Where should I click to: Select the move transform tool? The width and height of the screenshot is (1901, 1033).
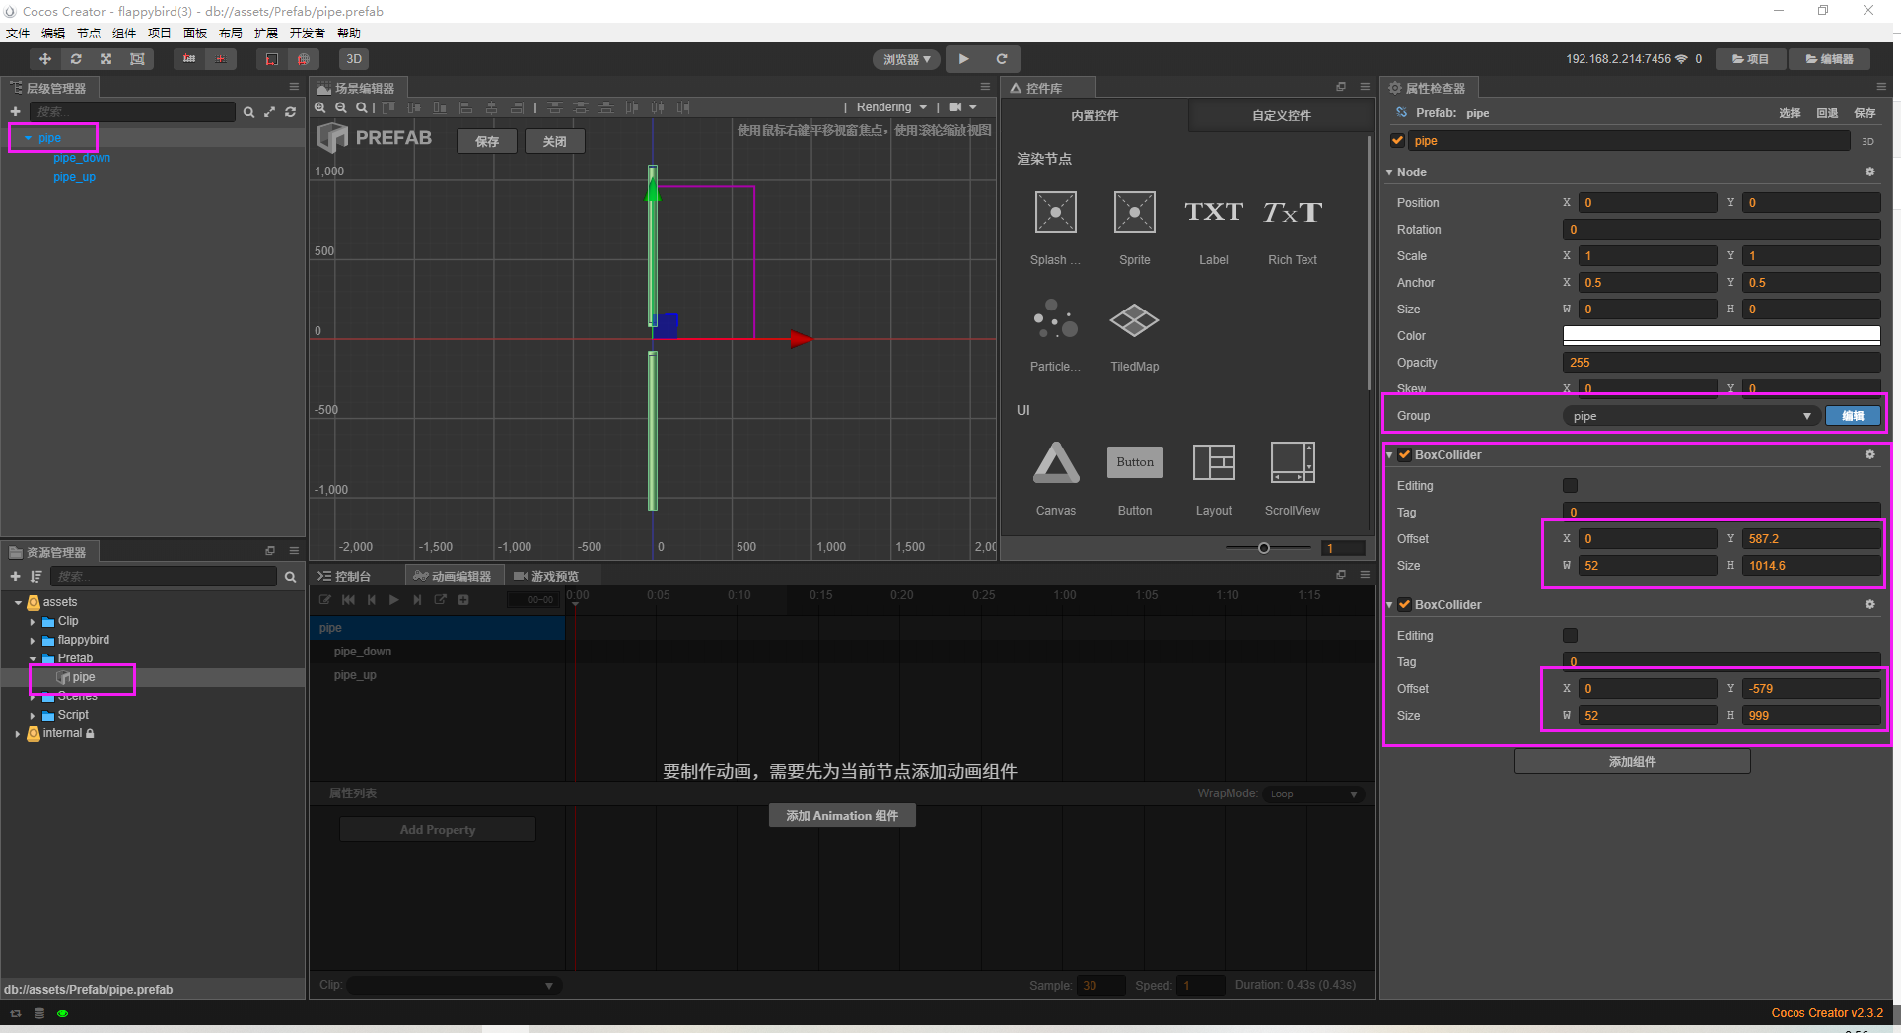(x=44, y=59)
